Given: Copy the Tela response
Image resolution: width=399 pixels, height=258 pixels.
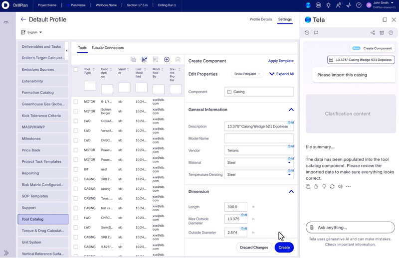Looking at the screenshot, I should tap(308, 186).
